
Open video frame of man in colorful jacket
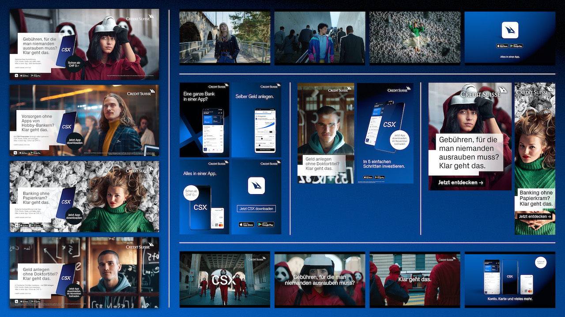click(x=320, y=38)
